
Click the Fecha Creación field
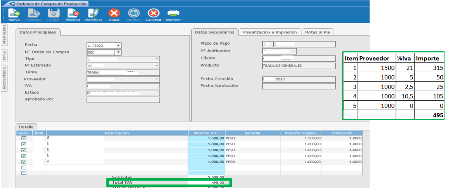(x=299, y=79)
